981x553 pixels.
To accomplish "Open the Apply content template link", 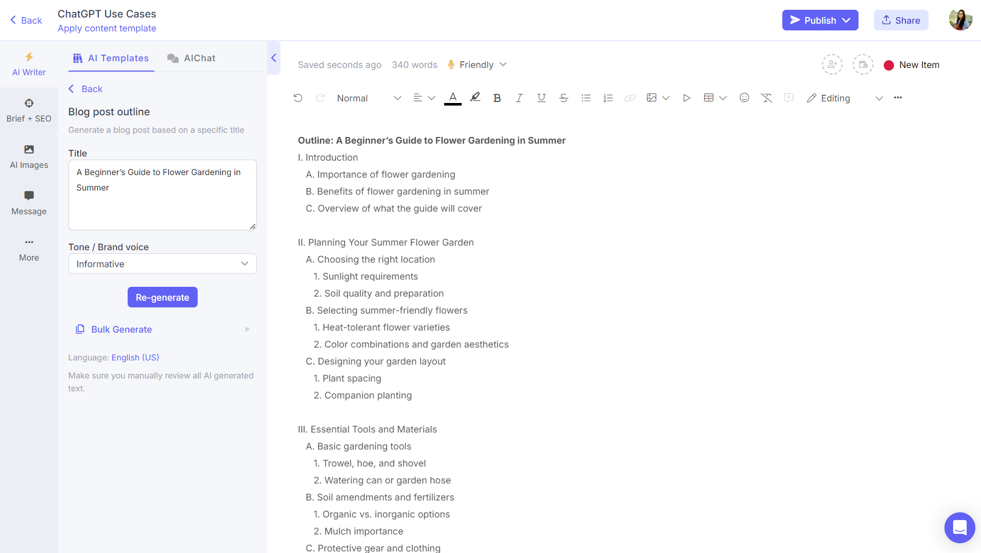I will pos(107,28).
